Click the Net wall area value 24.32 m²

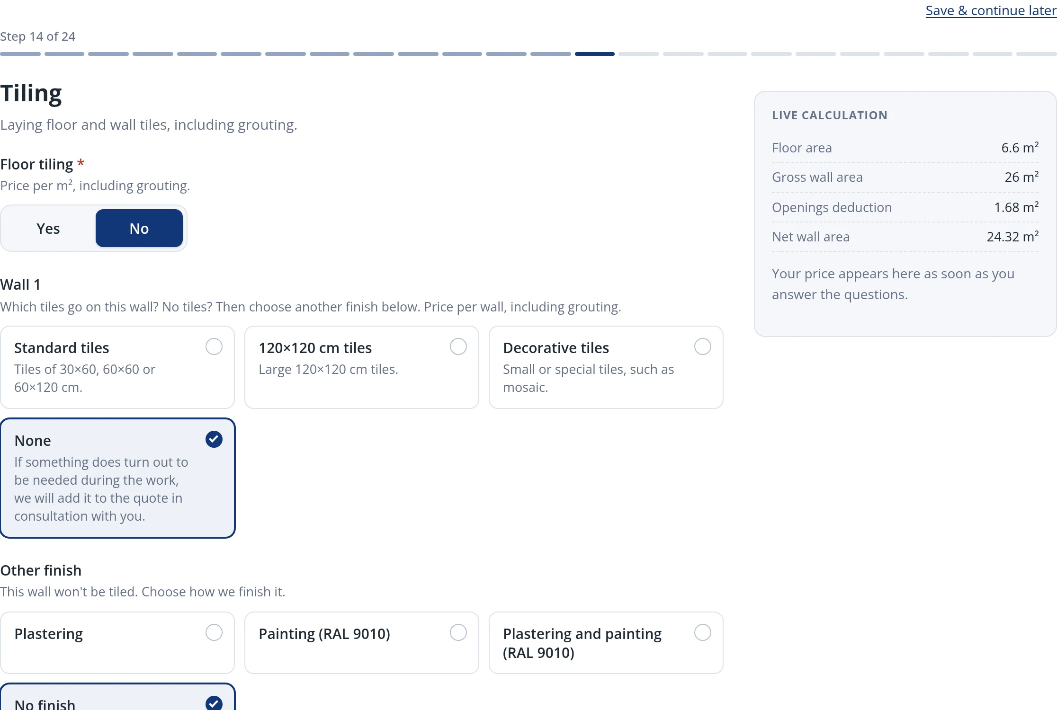click(1012, 237)
